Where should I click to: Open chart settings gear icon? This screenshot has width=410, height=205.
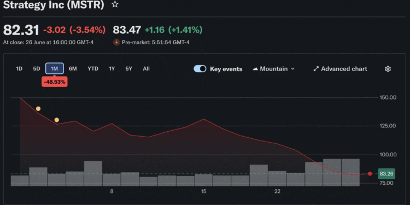(x=388, y=69)
